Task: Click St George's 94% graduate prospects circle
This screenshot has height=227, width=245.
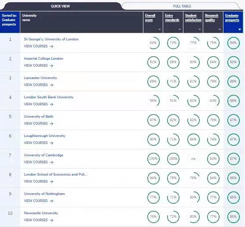Action: [233, 43]
